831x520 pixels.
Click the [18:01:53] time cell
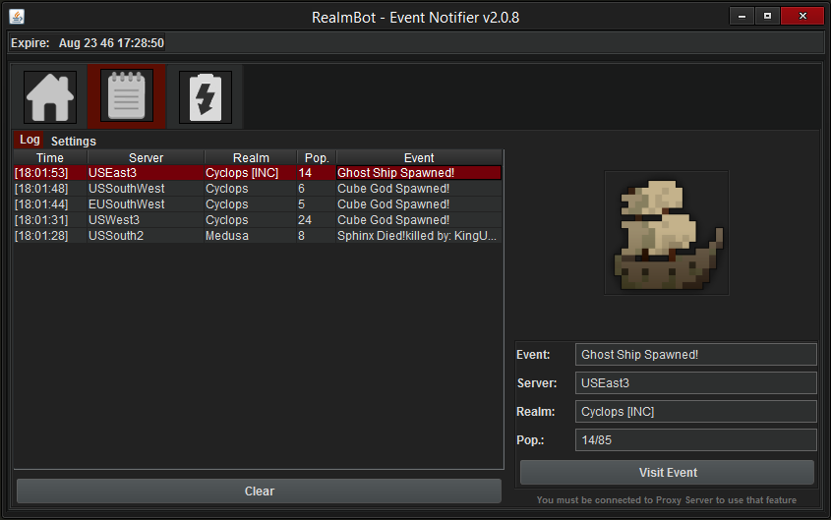(50, 173)
